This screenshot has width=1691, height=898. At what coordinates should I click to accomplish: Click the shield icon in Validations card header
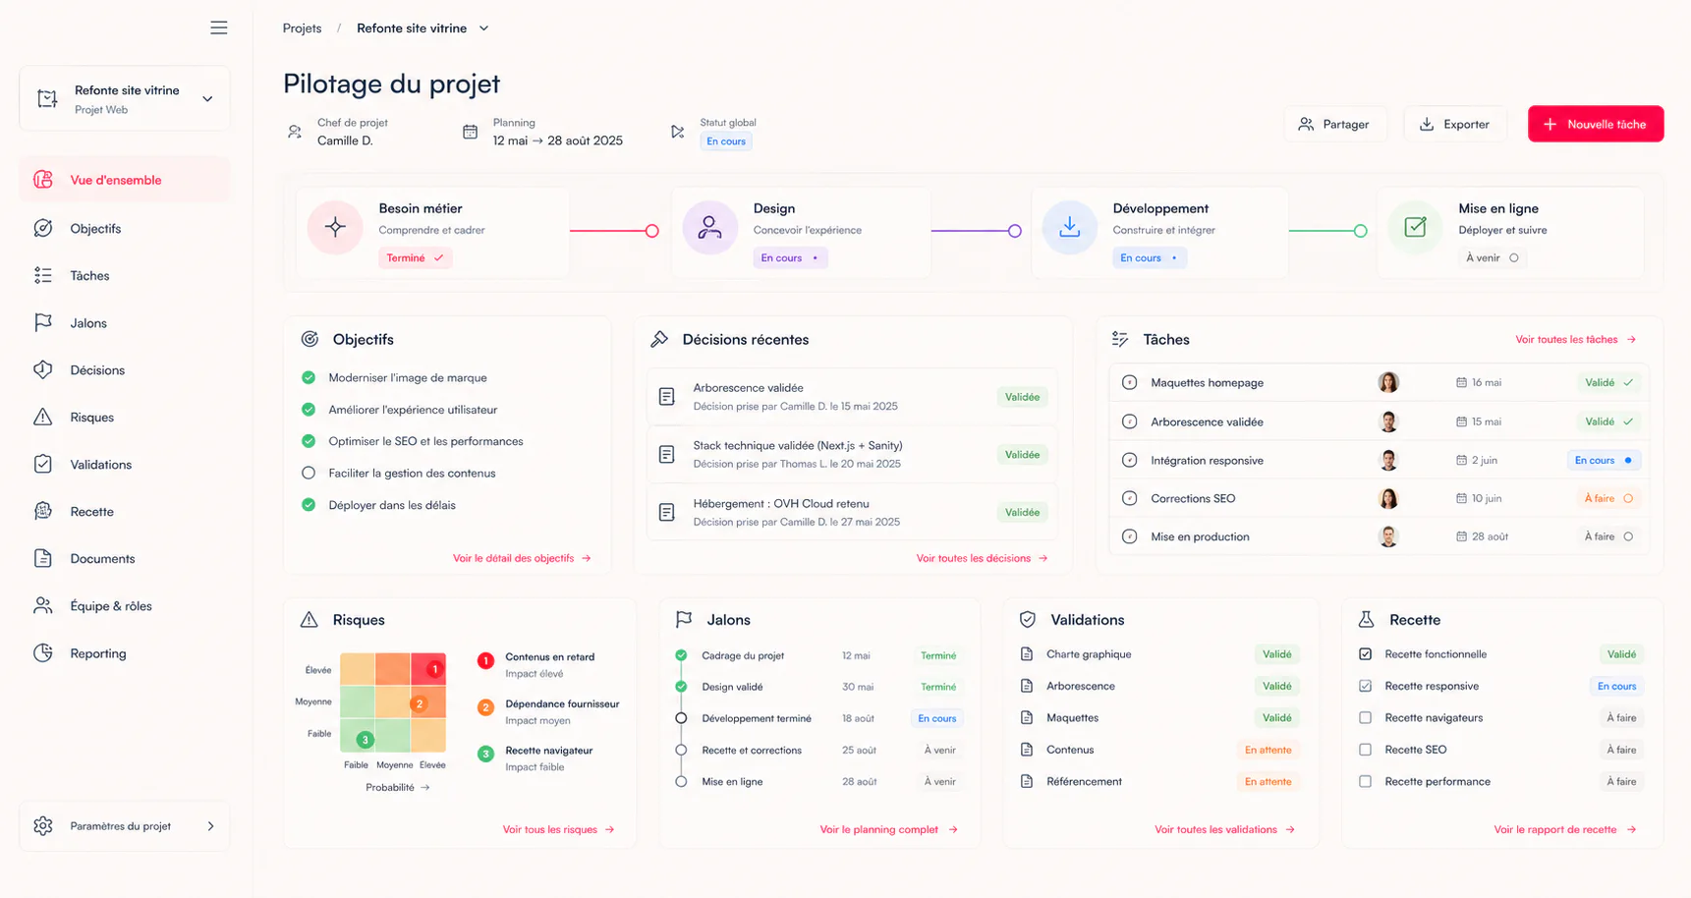pos(1028,619)
